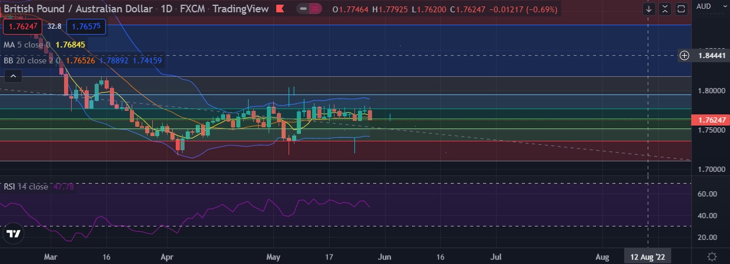This screenshot has width=730, height=264.
Task: Click the Mar label on the time axis
Action: (52, 256)
